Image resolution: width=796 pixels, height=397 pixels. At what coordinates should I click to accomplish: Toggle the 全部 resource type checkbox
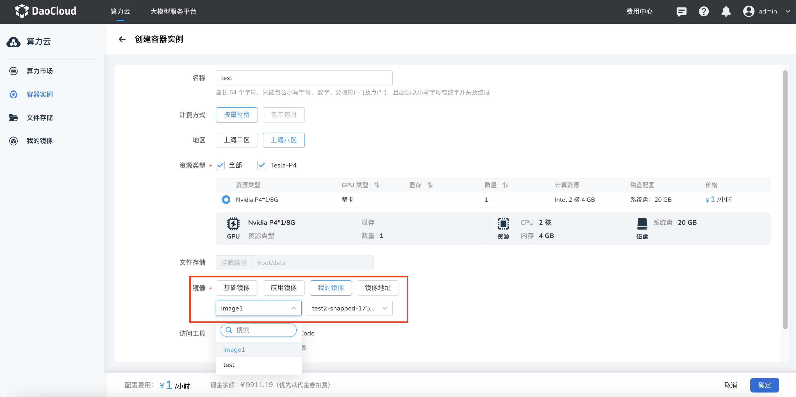[220, 165]
